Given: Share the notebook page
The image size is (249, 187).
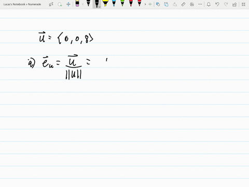Looking at the screenshot, I should pos(234,4).
